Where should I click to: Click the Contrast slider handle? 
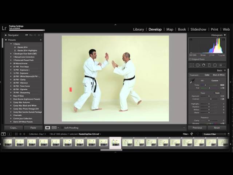click(x=211, y=99)
